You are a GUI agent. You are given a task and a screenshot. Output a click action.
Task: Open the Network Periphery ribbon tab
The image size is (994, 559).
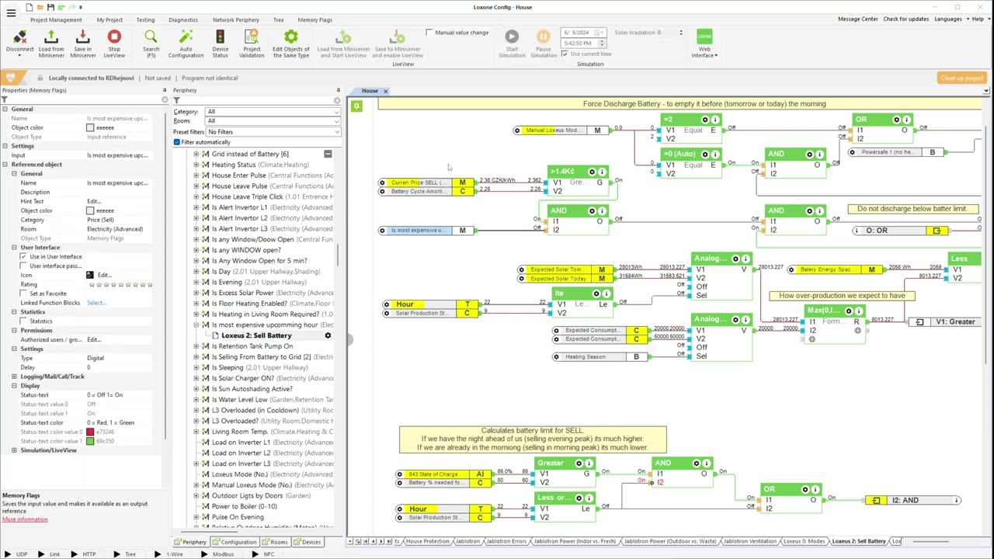tap(236, 19)
